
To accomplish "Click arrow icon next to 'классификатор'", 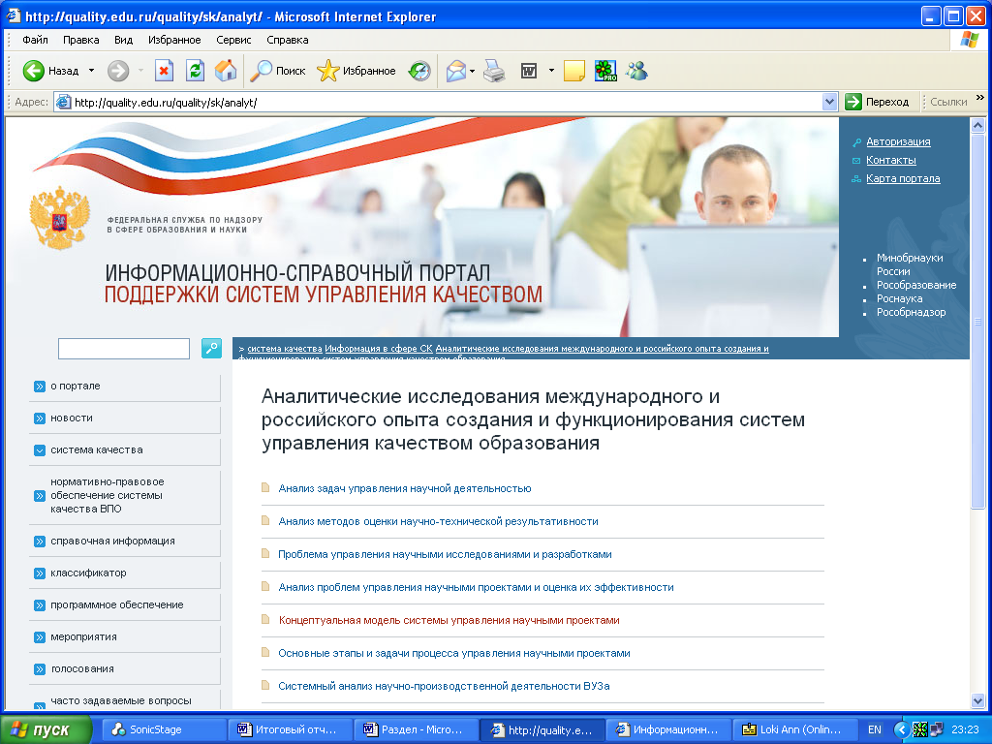I will tap(40, 573).
